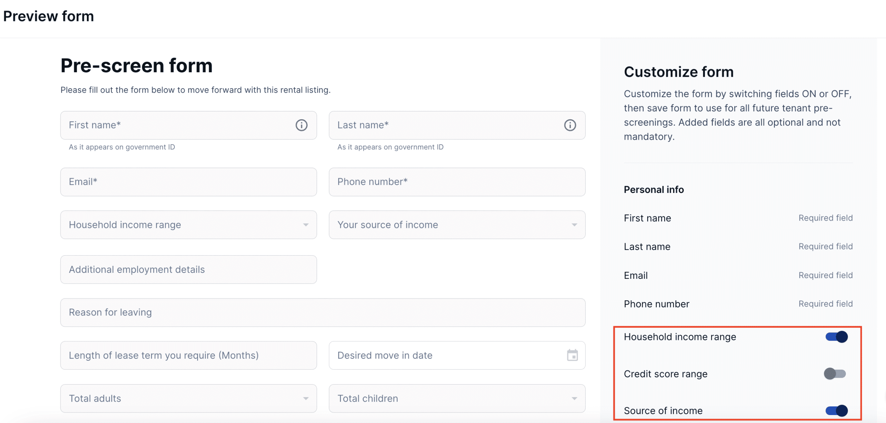Open the Desired move in date calendar icon
This screenshot has height=423, width=886.
point(572,355)
